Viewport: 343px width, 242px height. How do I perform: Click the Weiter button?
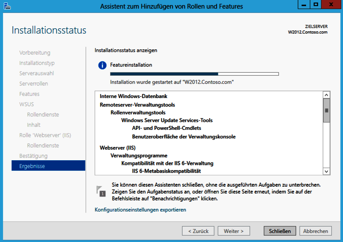tap(234, 231)
